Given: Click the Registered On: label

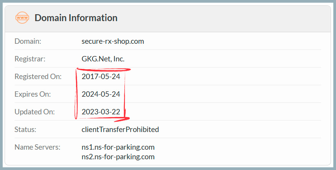Looking at the screenshot, I should point(38,76).
